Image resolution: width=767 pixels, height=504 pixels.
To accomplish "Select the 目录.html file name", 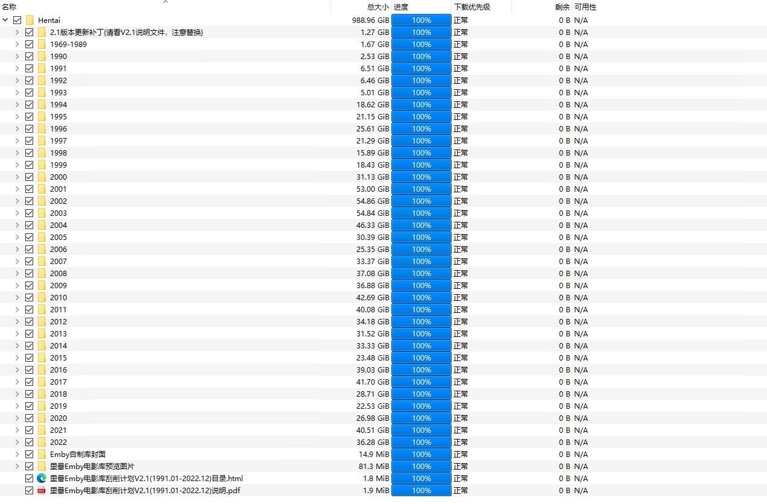I will pyautogui.click(x=147, y=478).
